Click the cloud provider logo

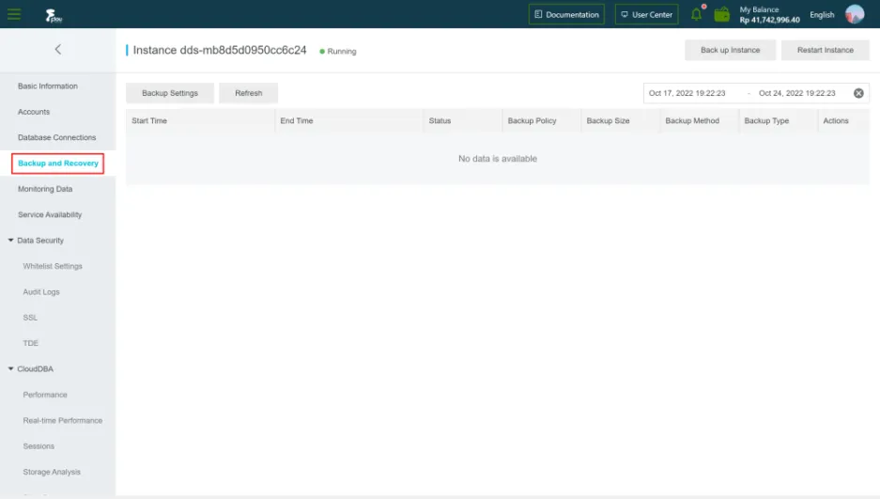click(54, 15)
